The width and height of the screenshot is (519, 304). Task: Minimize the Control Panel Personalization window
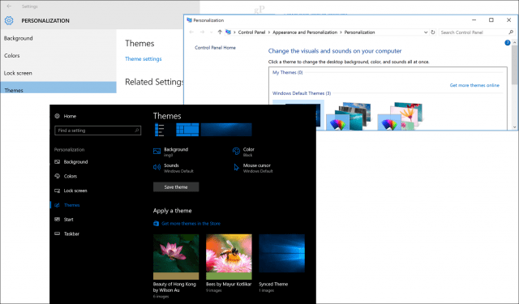(x=474, y=19)
